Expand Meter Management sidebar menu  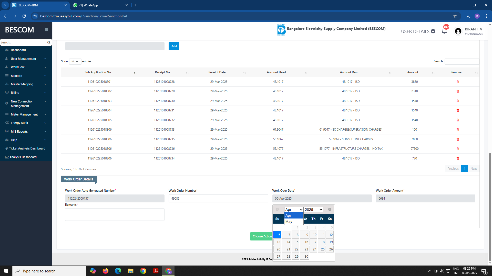tap(26, 114)
